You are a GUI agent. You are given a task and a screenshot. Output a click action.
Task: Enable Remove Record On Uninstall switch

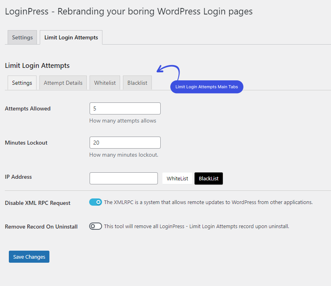(96, 226)
